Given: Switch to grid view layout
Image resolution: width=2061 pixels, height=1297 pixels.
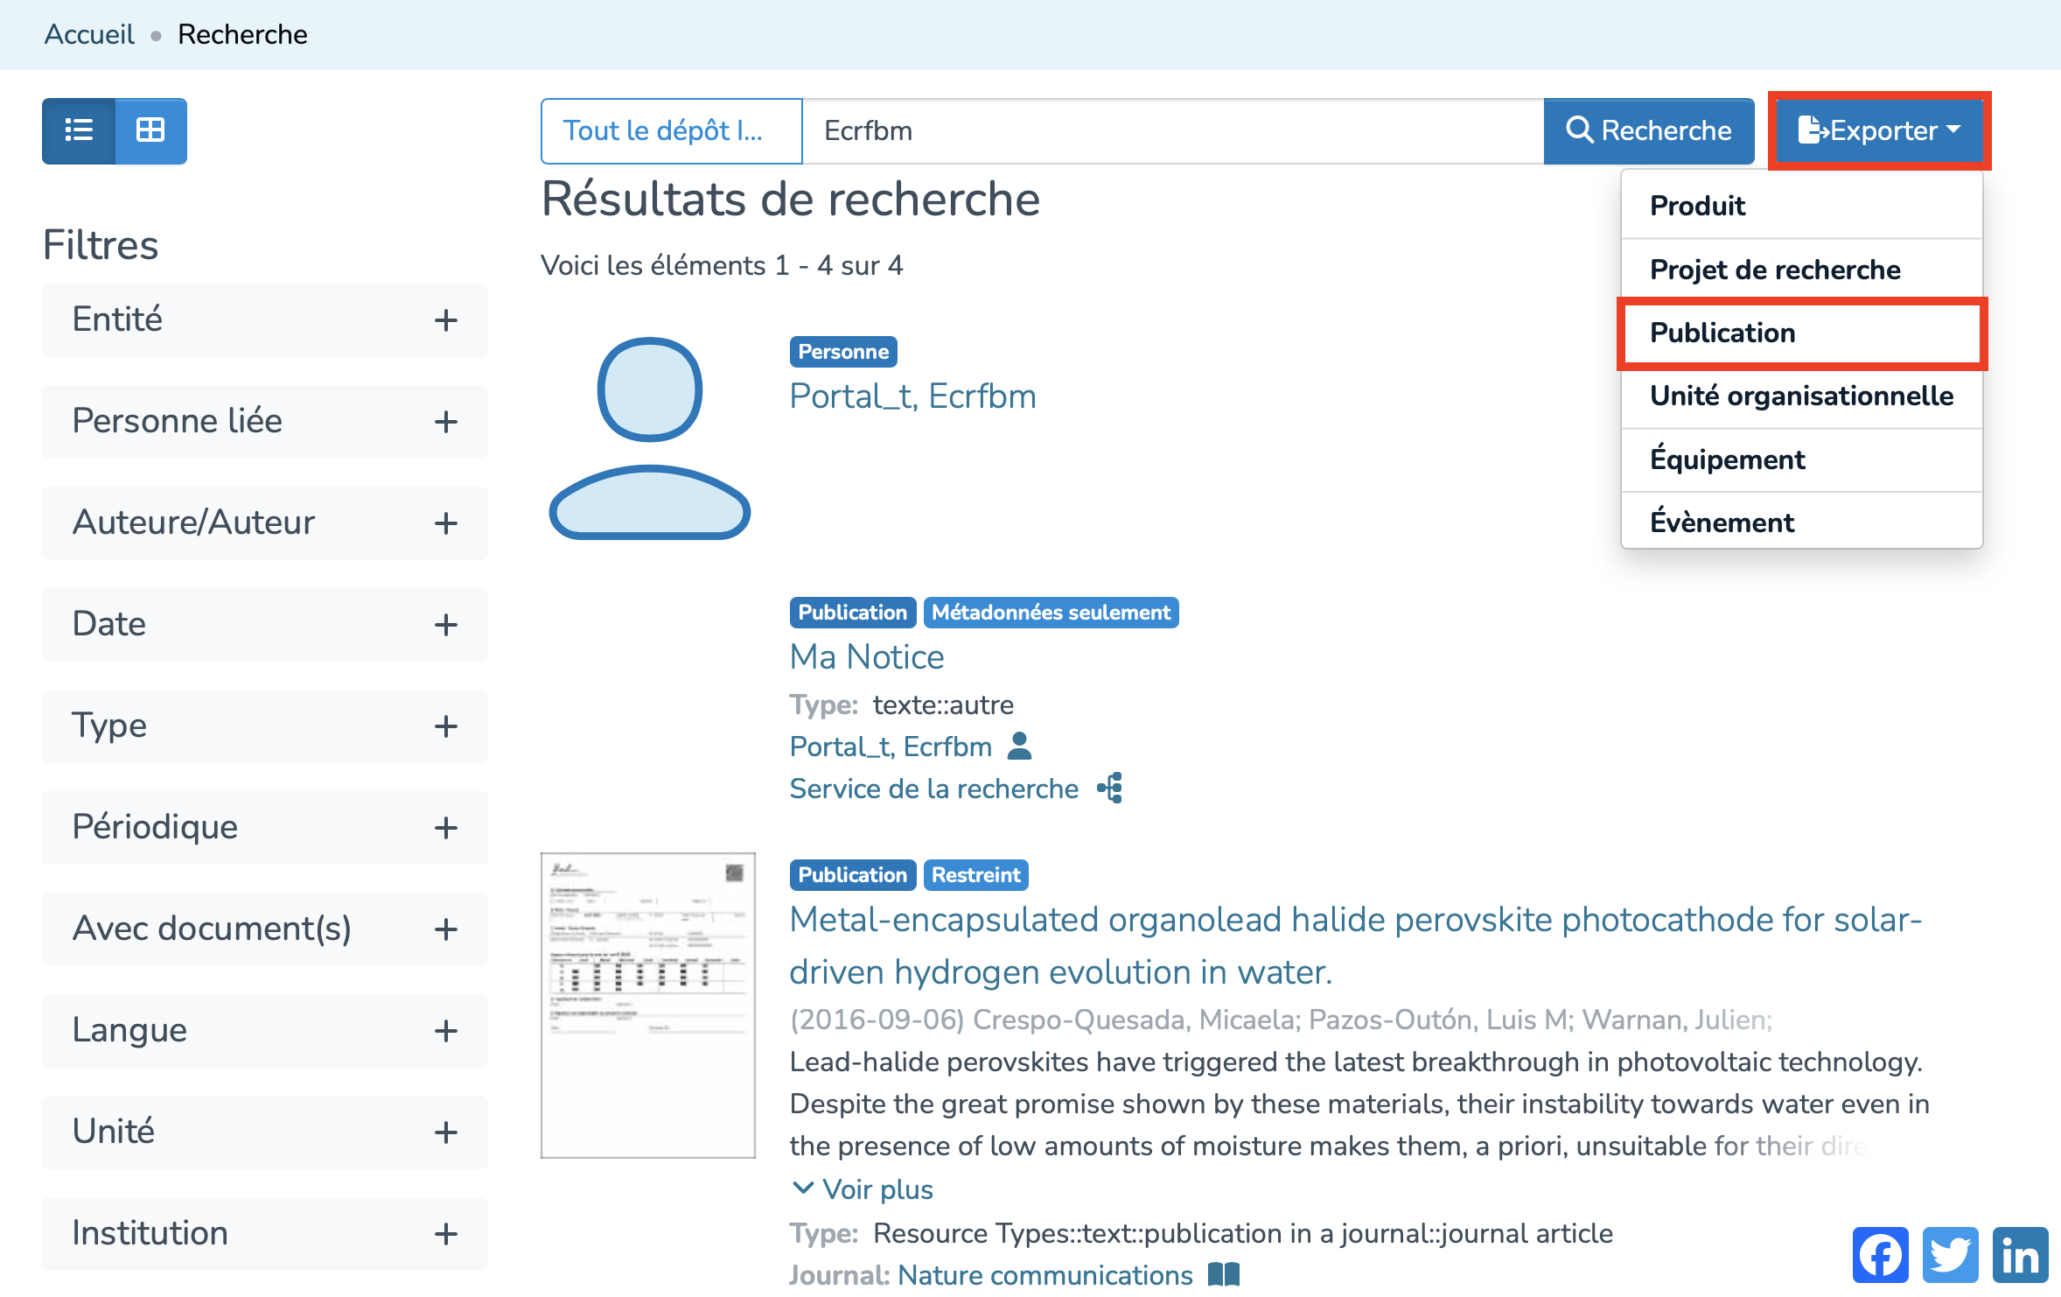Looking at the screenshot, I should point(150,130).
